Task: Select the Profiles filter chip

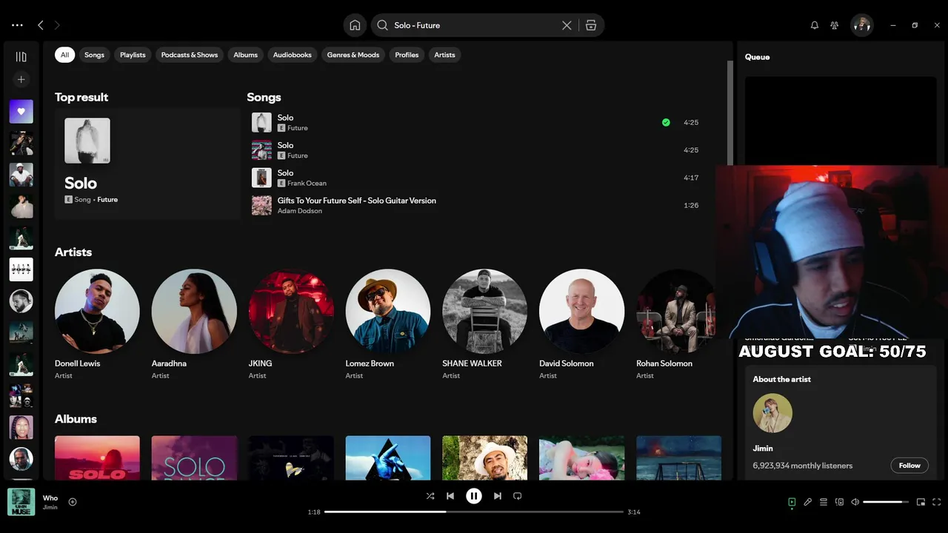Action: click(x=407, y=55)
